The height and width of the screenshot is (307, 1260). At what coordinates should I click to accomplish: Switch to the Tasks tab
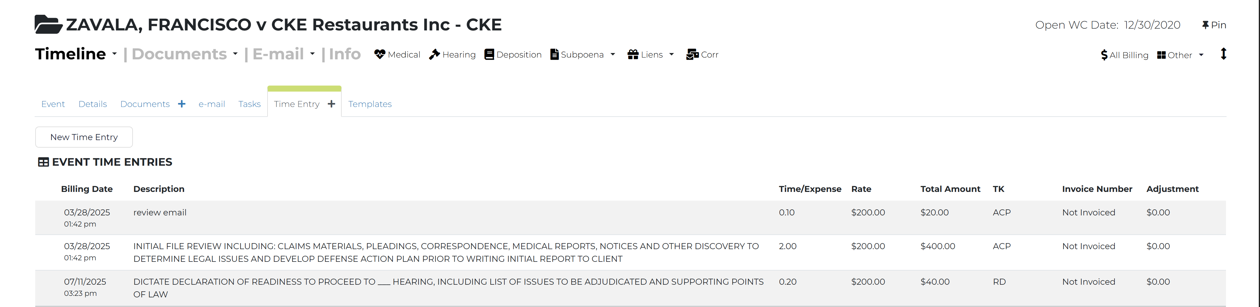click(249, 104)
